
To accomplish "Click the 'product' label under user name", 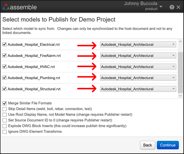I will pyautogui.click(x=151, y=9).
